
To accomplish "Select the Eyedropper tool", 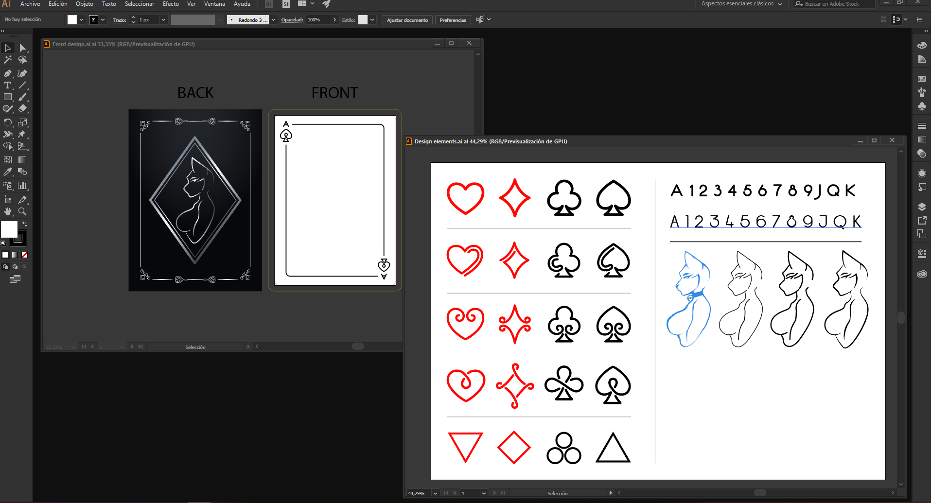I will (8, 172).
